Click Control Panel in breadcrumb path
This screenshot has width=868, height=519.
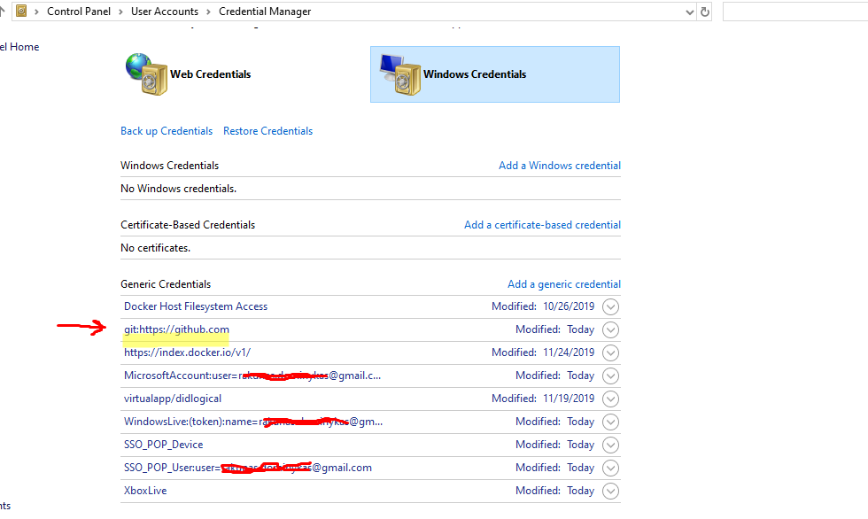(x=79, y=12)
